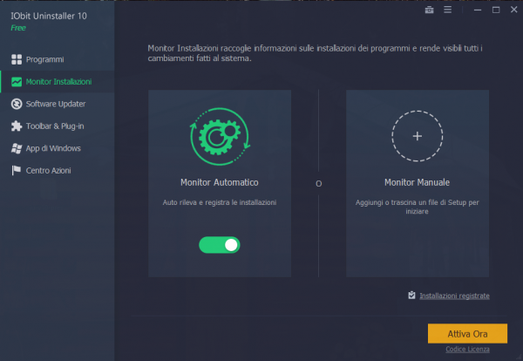Click the Programmi grid icon
523x361 pixels.
[x=17, y=59]
